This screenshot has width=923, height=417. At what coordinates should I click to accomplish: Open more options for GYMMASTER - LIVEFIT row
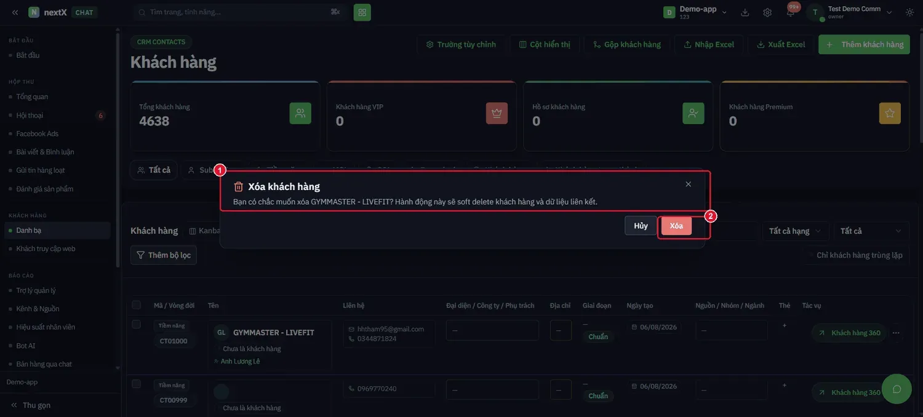pyautogui.click(x=896, y=333)
